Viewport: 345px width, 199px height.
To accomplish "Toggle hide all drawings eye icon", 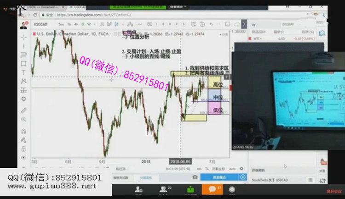I will [23, 157].
